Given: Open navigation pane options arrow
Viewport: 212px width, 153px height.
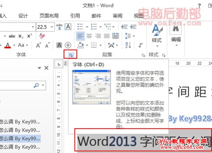Looking at the screenshot, I should click(39, 68).
